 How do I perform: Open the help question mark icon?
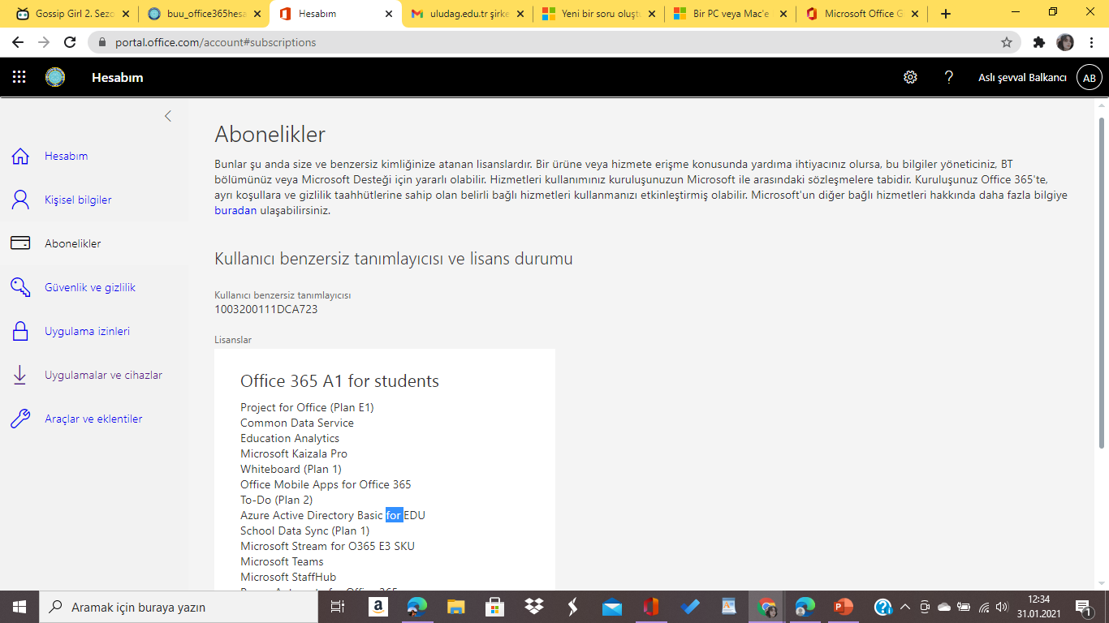click(948, 77)
